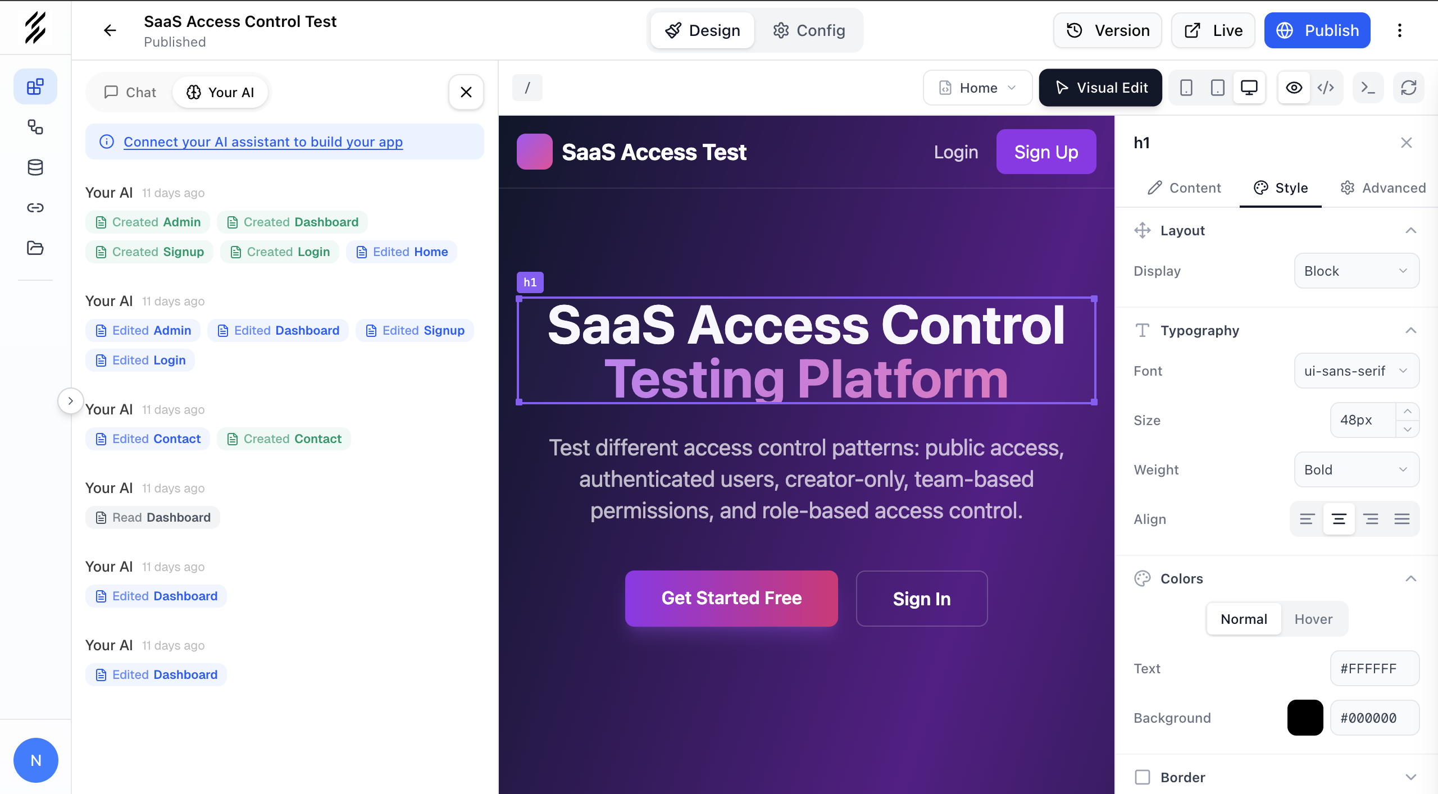Switch to the Config tab
This screenshot has height=794, width=1438.
[x=809, y=30]
